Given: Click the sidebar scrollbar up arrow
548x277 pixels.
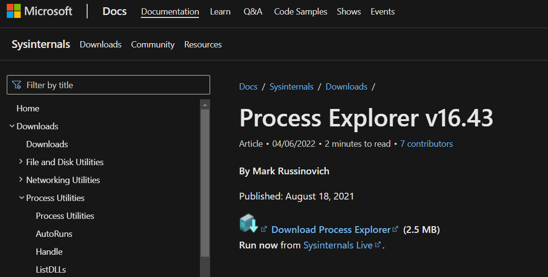Looking at the screenshot, I should (x=205, y=105).
